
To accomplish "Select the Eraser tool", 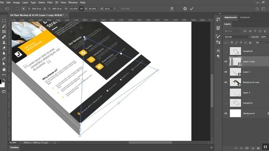I will (4, 48).
